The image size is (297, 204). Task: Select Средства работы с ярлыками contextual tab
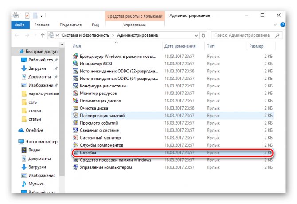[x=135, y=16]
